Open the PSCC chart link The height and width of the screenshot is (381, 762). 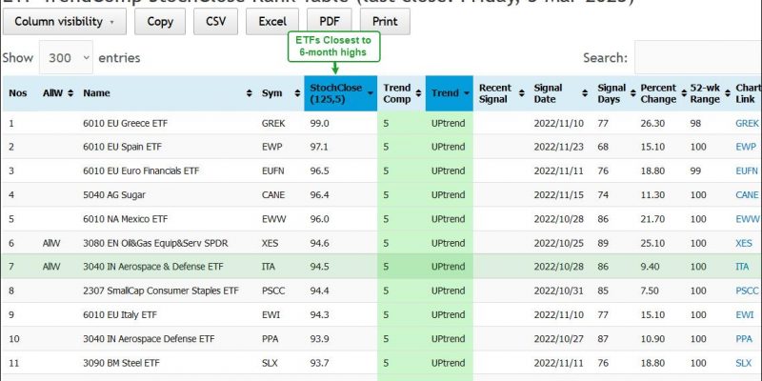[x=747, y=291]
